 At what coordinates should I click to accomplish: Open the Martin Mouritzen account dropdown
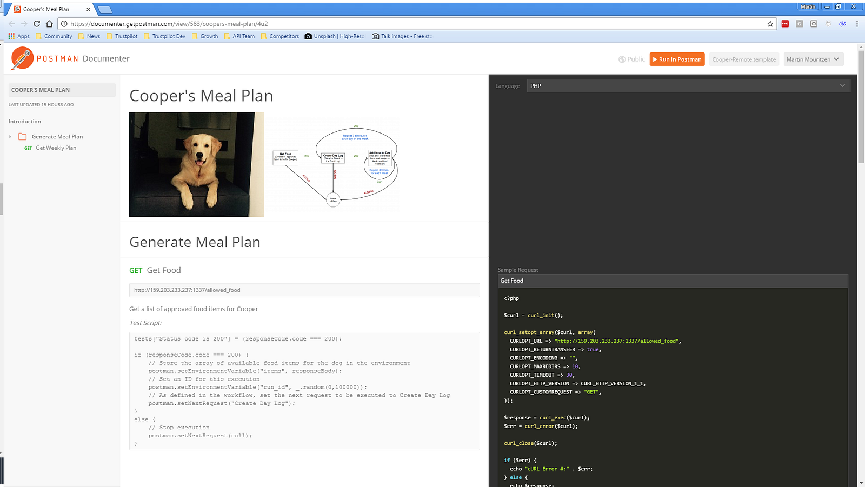(814, 59)
